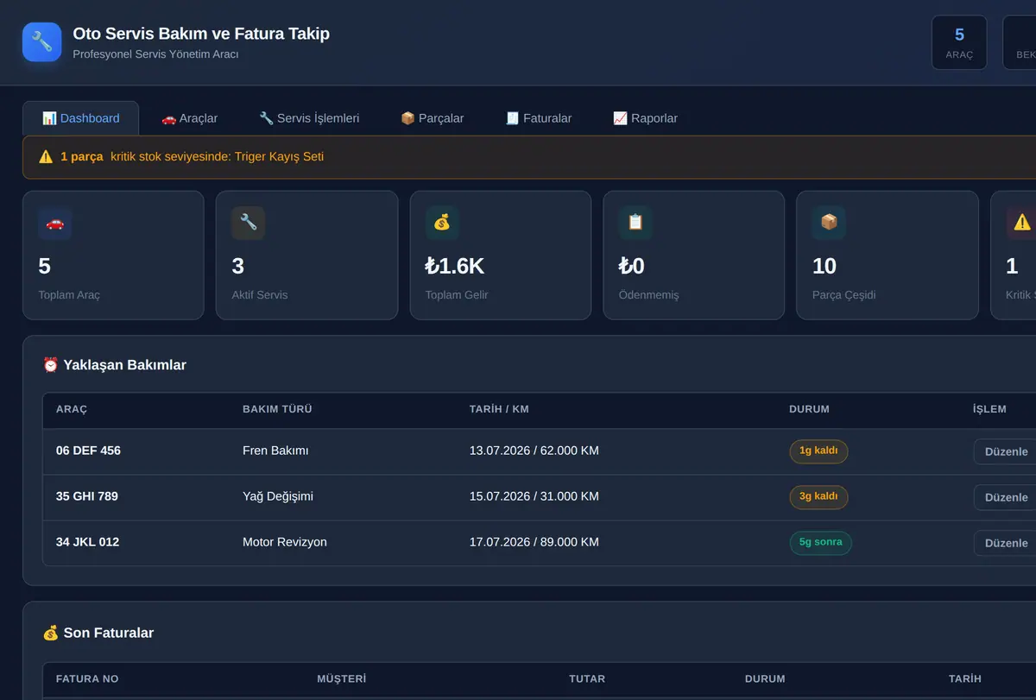Switch to the Faturalar tab
1036x700 pixels.
[539, 118]
